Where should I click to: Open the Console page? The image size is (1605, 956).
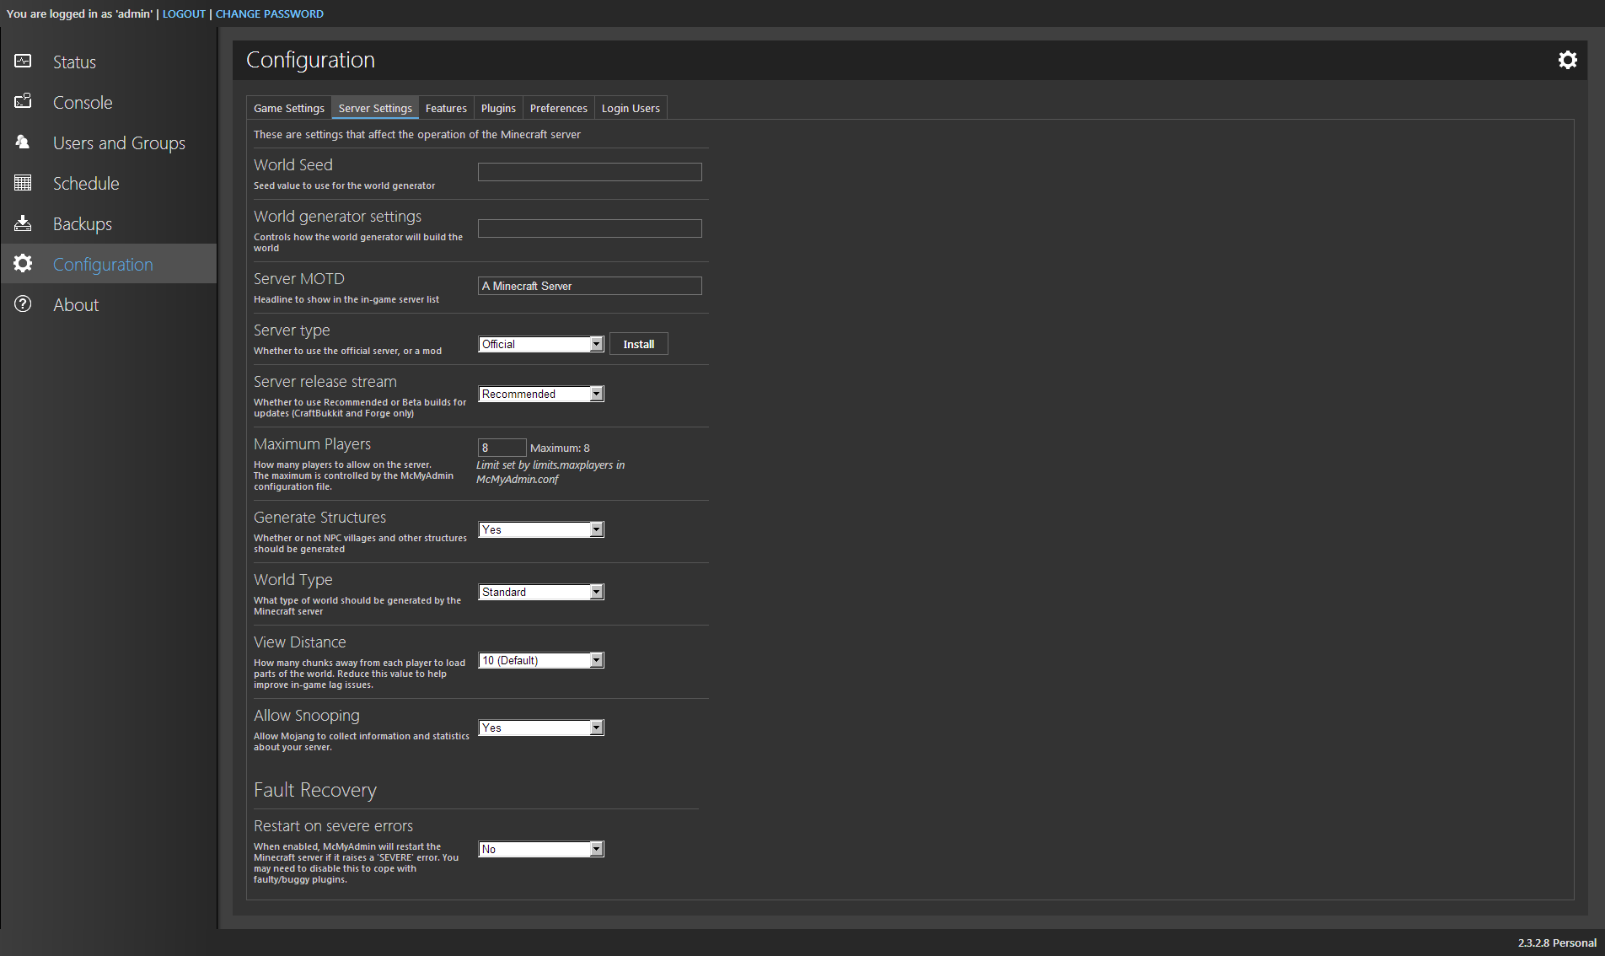tap(108, 102)
